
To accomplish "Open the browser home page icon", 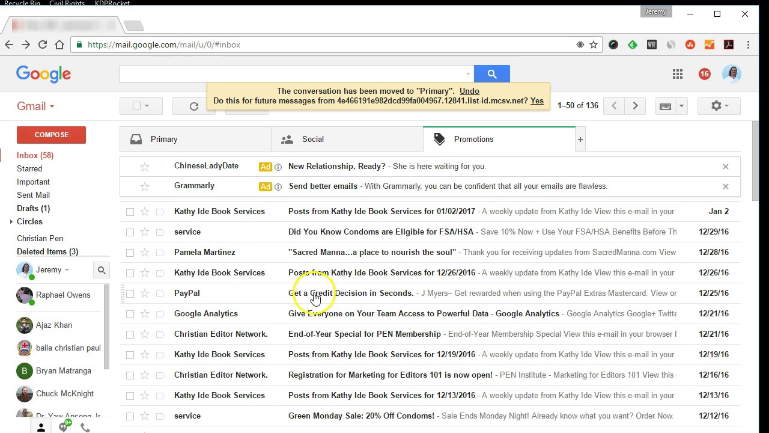I will click(59, 45).
